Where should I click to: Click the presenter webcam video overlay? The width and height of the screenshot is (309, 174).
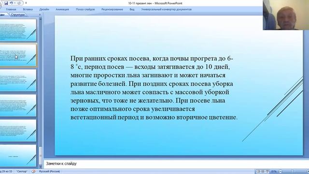pos(286,15)
